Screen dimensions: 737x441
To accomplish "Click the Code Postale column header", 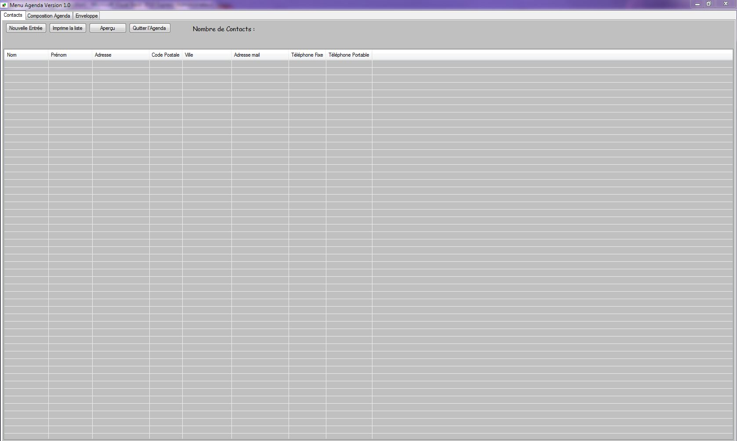I will pyautogui.click(x=166, y=55).
